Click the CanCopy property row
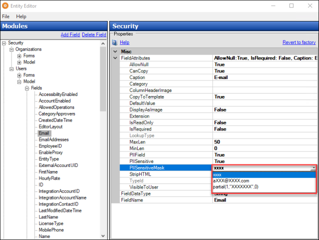 218,71
